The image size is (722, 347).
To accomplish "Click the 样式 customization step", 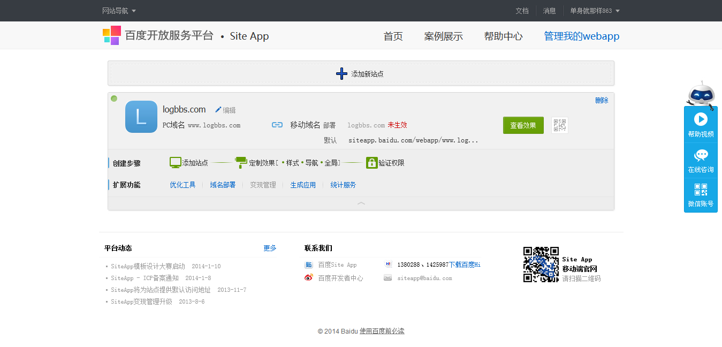I will click(x=292, y=163).
